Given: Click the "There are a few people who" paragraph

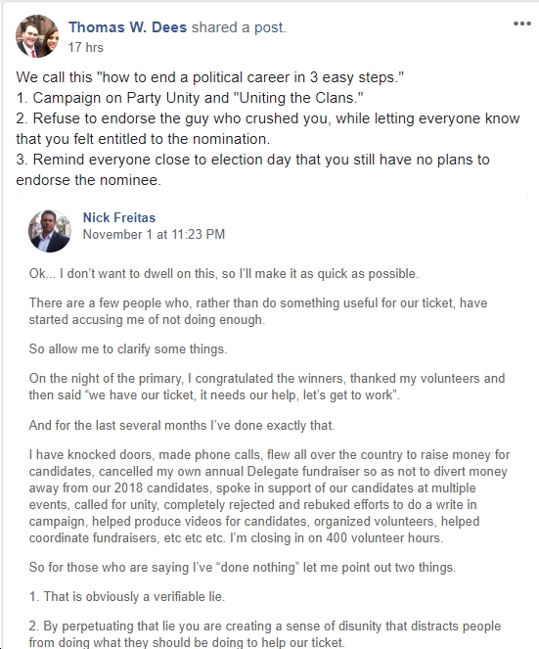Looking at the screenshot, I should [258, 311].
